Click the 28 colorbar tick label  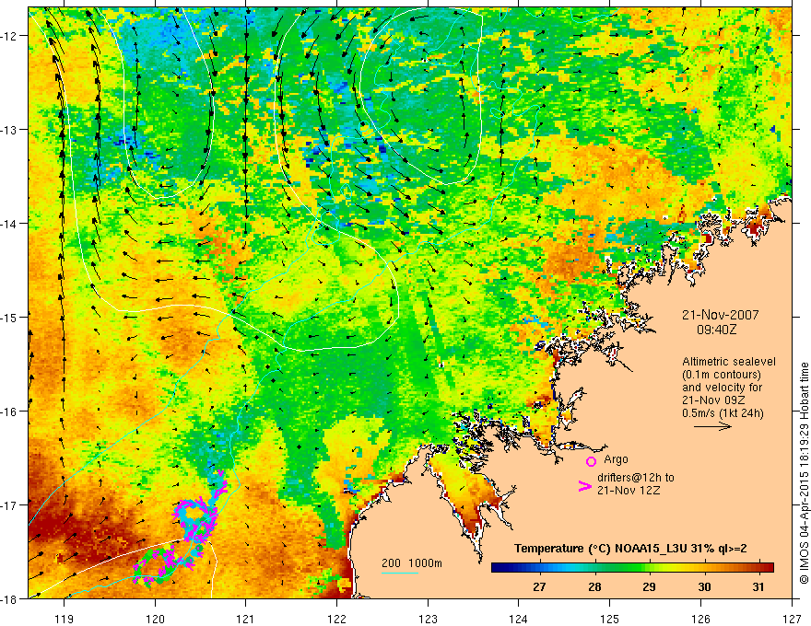pos(594,586)
